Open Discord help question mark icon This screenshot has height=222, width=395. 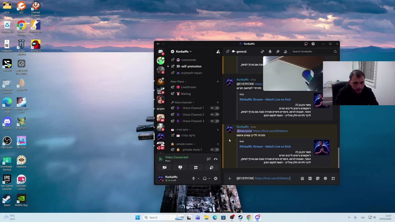point(313,44)
